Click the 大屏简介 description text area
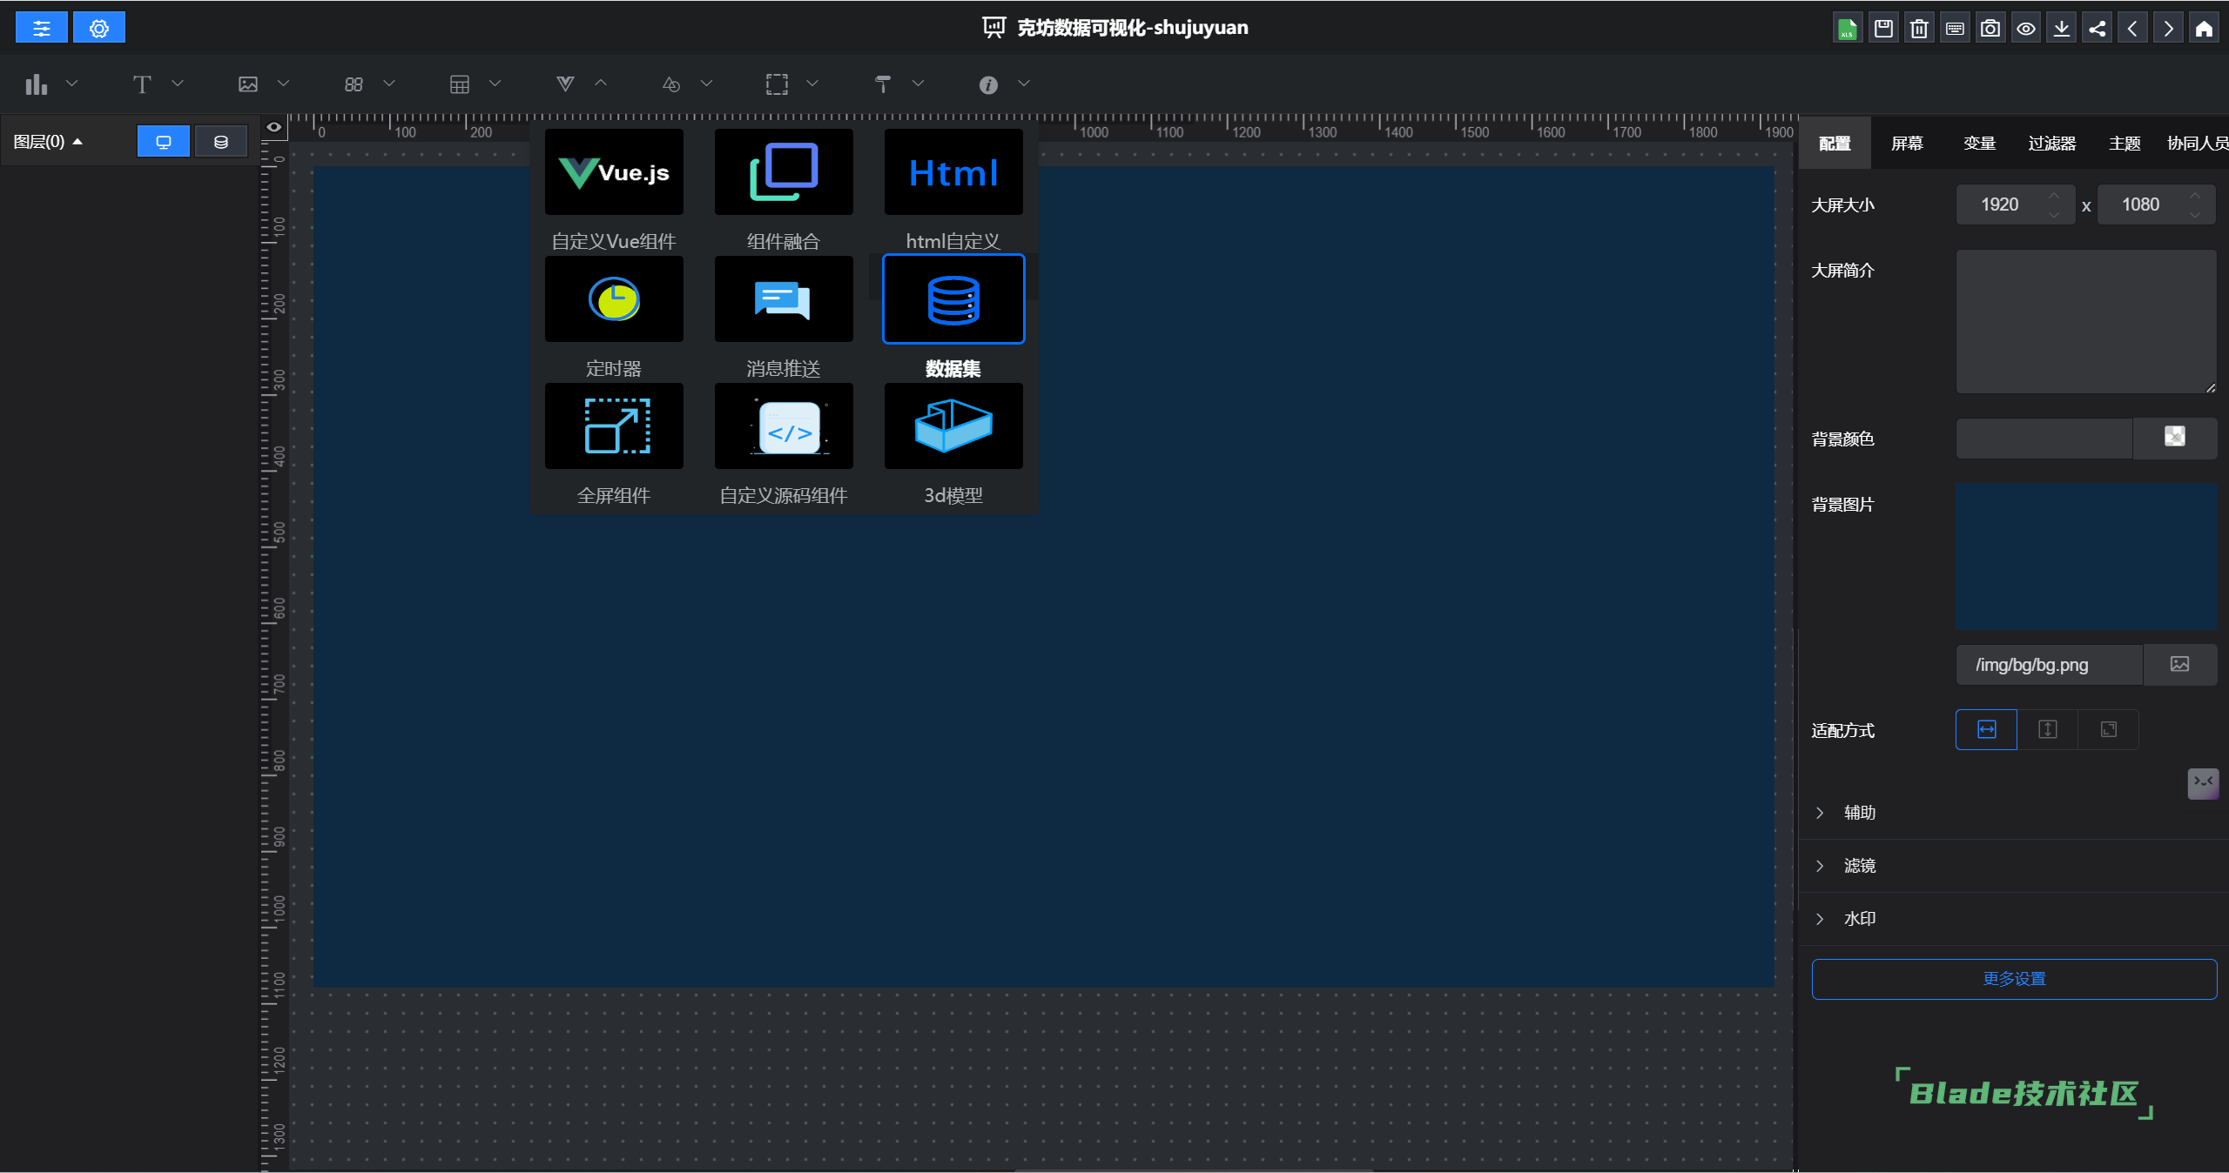The height and width of the screenshot is (1173, 2229). [2086, 322]
